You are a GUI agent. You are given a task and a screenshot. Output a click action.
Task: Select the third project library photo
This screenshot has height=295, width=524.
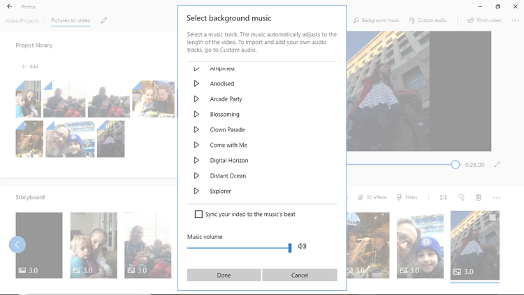(x=108, y=99)
